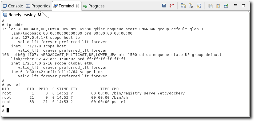Clear the terminal output
Image resolution: width=254 pixels, height=121 pixels.
(191, 6)
